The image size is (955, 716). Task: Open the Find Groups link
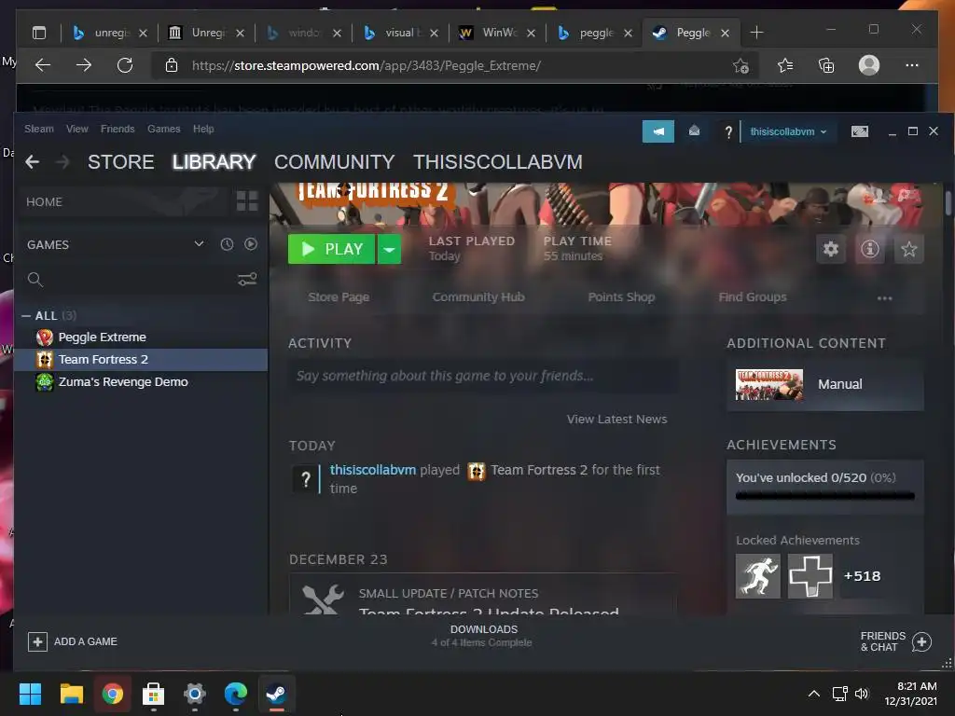[753, 297]
